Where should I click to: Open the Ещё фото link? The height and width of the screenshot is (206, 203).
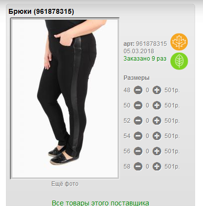pos(65,184)
